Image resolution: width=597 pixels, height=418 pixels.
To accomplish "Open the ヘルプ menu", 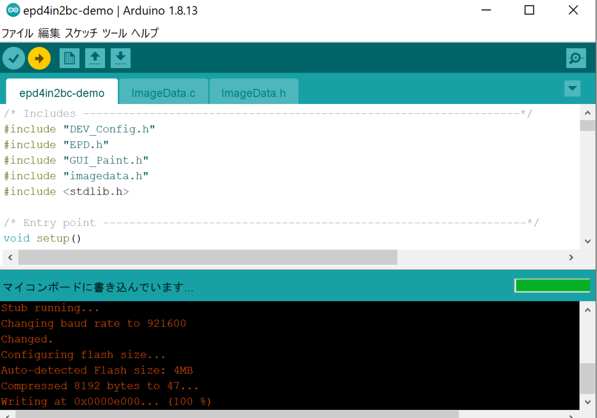I will pyautogui.click(x=145, y=33).
